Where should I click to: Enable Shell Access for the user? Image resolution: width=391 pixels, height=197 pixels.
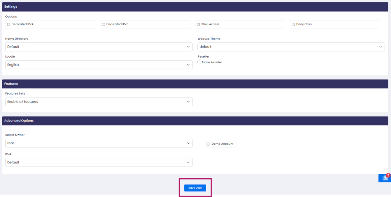coord(198,24)
